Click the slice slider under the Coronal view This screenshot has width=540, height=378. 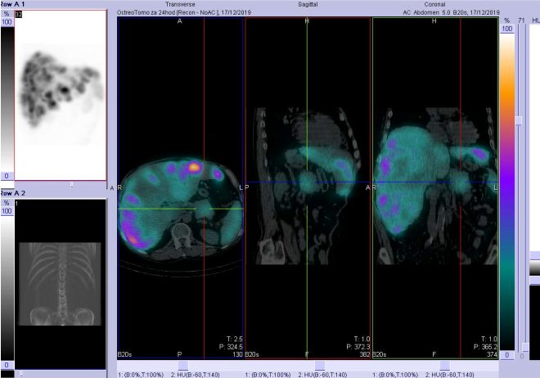click(x=444, y=365)
